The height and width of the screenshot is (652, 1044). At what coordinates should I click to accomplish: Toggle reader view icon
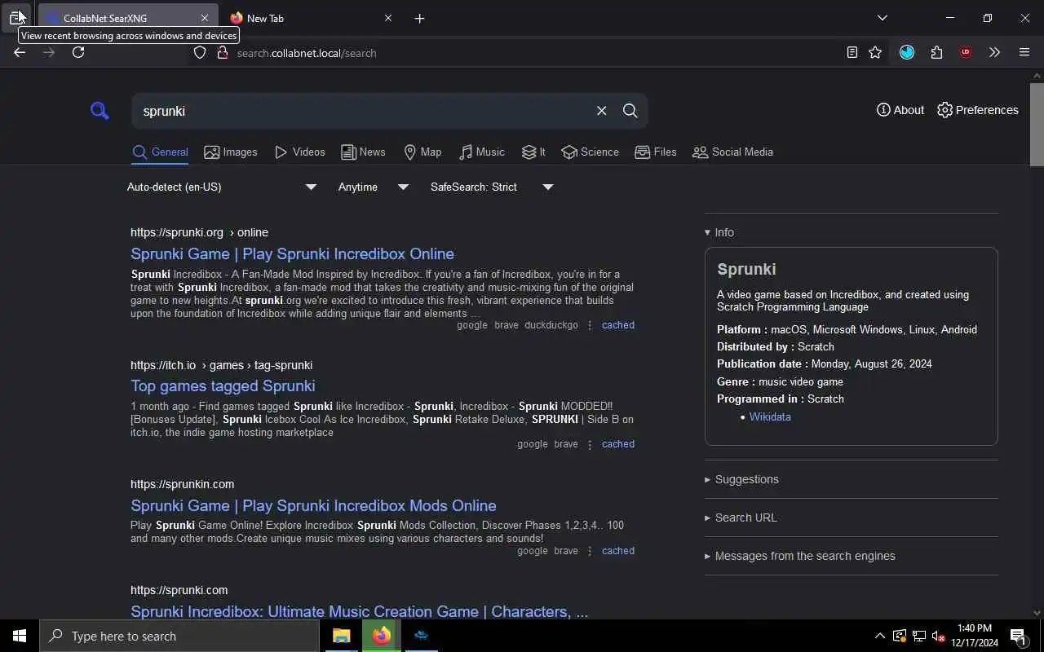pyautogui.click(x=852, y=52)
